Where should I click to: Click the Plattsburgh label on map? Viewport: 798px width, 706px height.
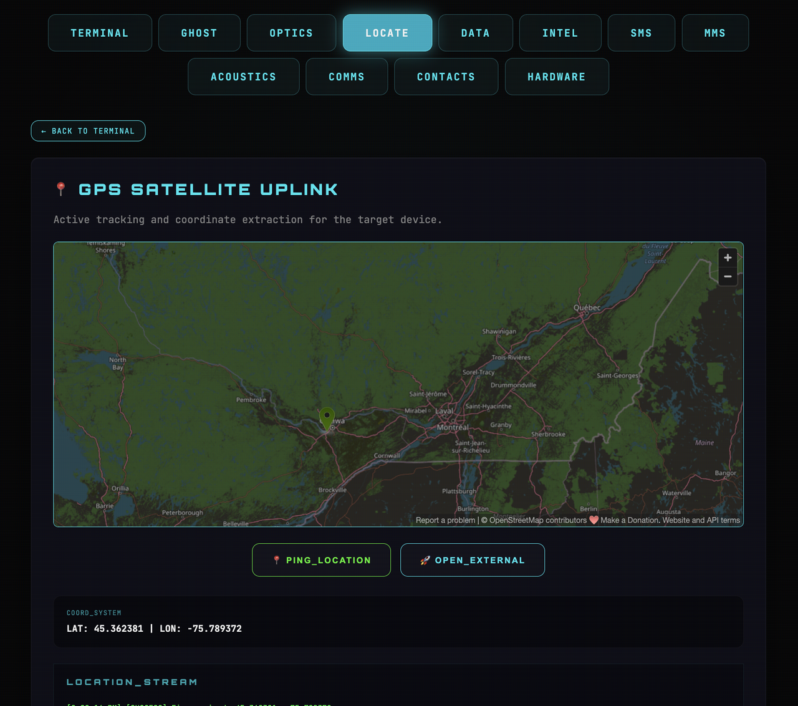[x=459, y=491]
